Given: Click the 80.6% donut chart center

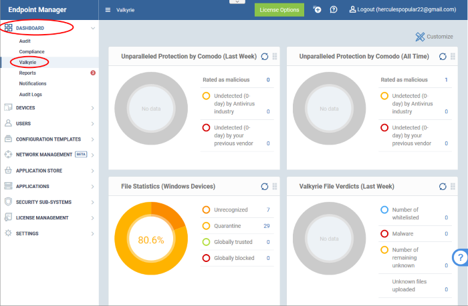Looking at the screenshot, I should click(151, 240).
